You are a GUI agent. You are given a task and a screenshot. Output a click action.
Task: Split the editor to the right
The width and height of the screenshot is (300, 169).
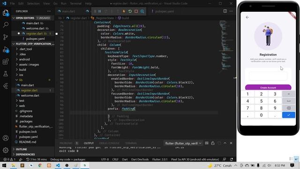pyautogui.click(x=225, y=11)
